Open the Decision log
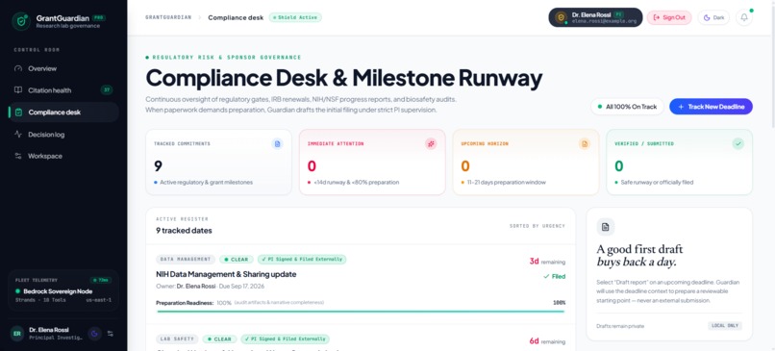This screenshot has width=775, height=351. point(63,134)
